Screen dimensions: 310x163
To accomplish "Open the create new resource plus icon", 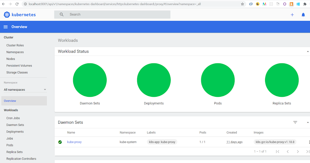I will tap(292, 15).
